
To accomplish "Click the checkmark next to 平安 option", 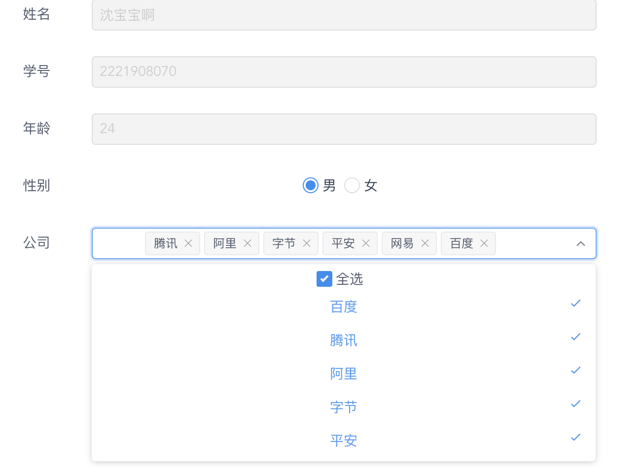I will (x=575, y=437).
